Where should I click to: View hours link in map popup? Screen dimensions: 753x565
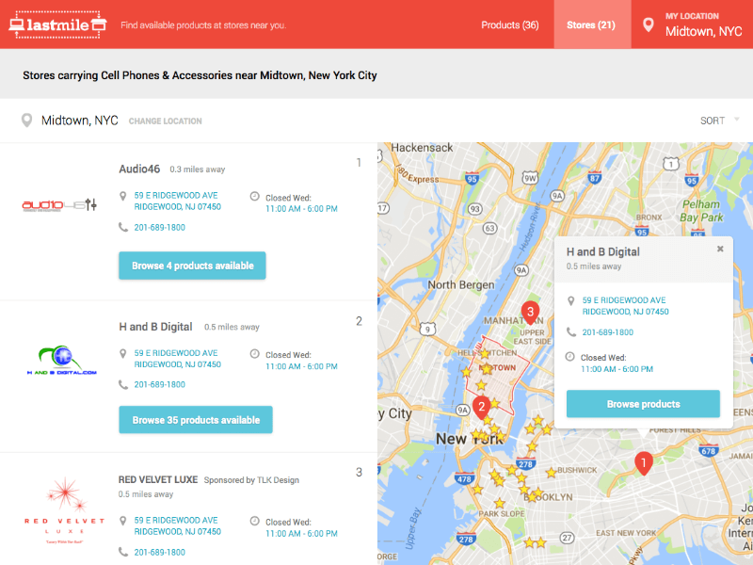tap(617, 369)
